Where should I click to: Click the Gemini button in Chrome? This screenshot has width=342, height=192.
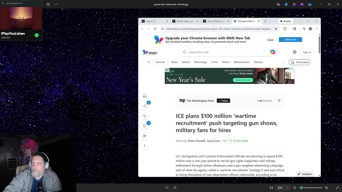(285, 21)
